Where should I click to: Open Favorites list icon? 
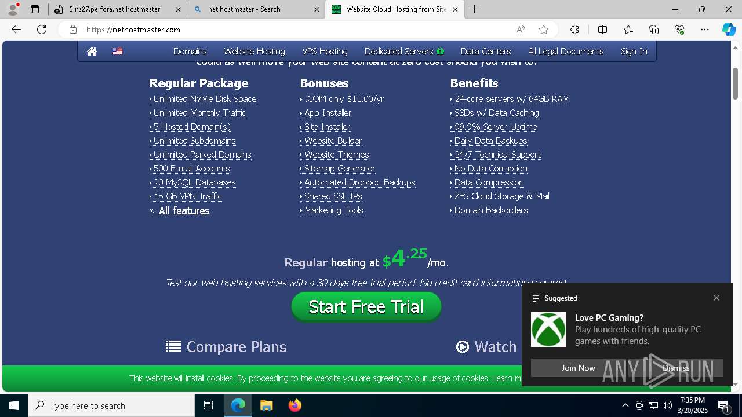[628, 30]
